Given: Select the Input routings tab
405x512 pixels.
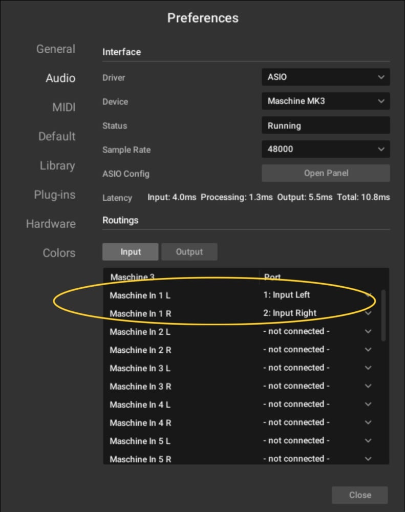Looking at the screenshot, I should 131,252.
